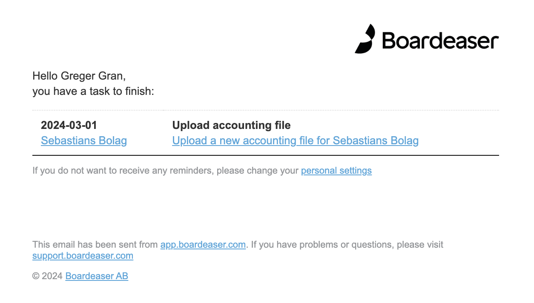Click the Upload accounting file heading
534x303 pixels.
(231, 125)
